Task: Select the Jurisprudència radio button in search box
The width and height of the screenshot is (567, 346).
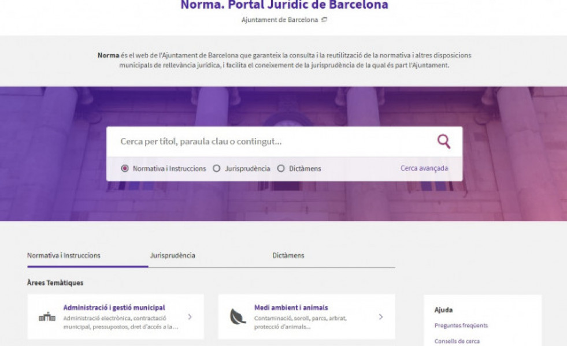Action: [x=217, y=169]
